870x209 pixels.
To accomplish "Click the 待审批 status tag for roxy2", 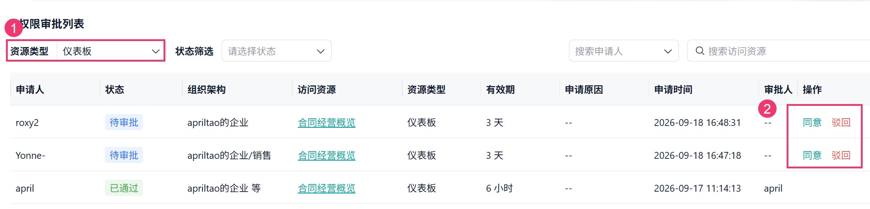I will pyautogui.click(x=124, y=122).
